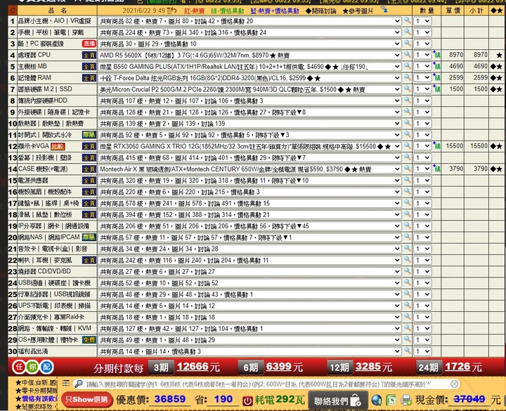This screenshot has height=411, width=506.
Task: Open the product dropdown for 手機｜平板｜筆電
Action: [249, 32]
